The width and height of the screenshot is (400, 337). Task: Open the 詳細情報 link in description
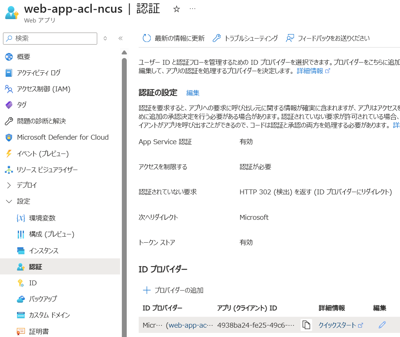(313, 71)
